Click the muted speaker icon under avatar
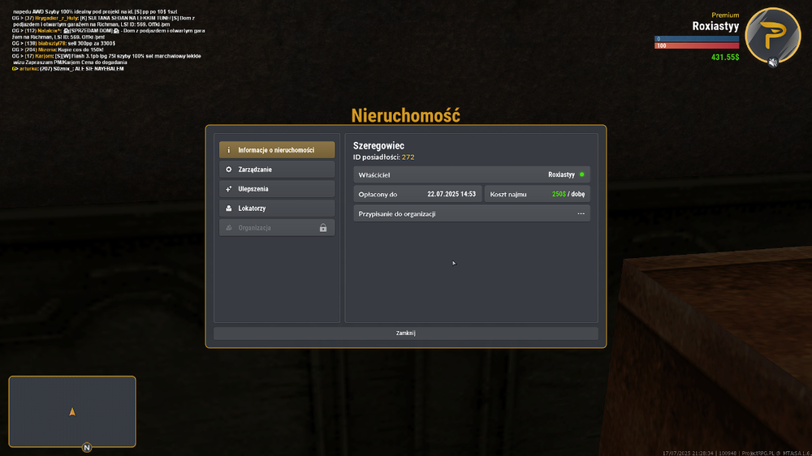Viewport: 812px width, 456px height. (x=773, y=62)
